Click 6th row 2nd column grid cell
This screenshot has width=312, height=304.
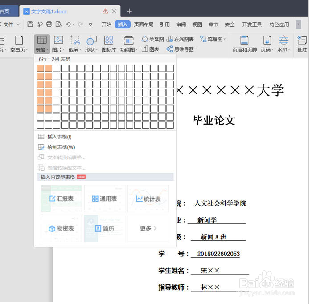pyautogui.click(x=49, y=109)
